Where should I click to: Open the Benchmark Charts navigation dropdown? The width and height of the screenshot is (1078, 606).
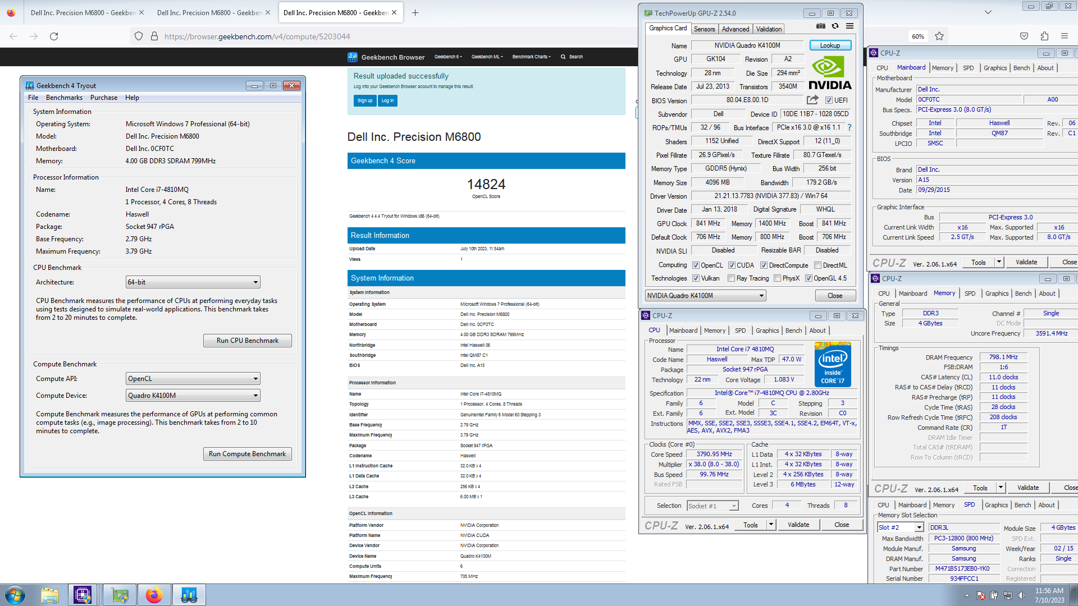(531, 57)
